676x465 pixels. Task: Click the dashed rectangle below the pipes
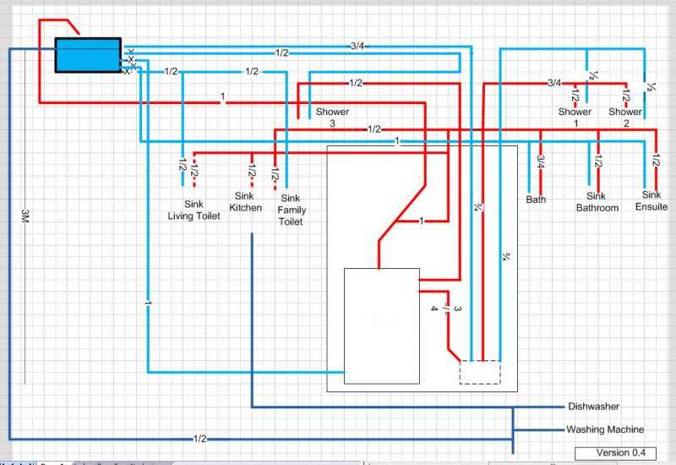480,372
